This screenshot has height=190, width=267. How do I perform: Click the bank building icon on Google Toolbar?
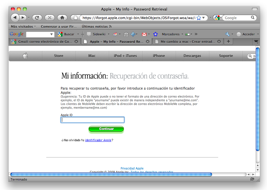(126, 34)
